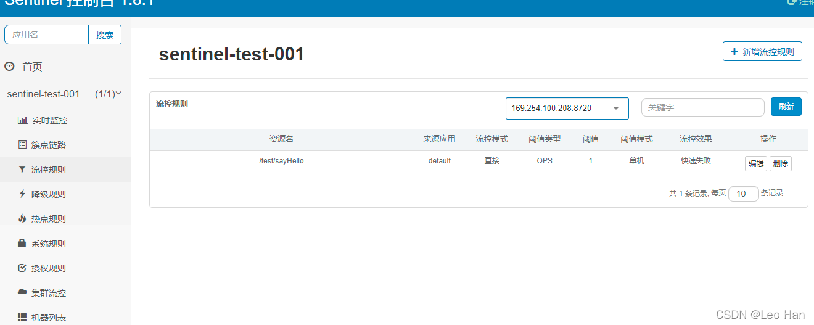Screen dimensions: 814x325
Task: Click the 直接 flow mode cell
Action: coord(492,161)
